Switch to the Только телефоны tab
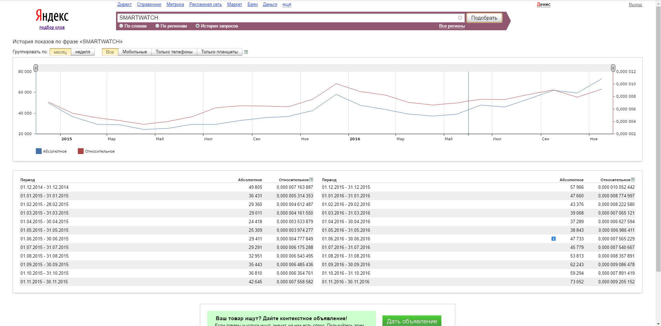The height and width of the screenshot is (326, 661). [x=174, y=52]
